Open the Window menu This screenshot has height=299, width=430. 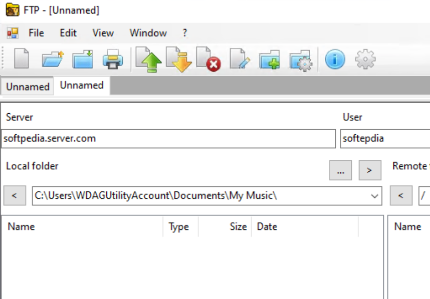(x=148, y=33)
